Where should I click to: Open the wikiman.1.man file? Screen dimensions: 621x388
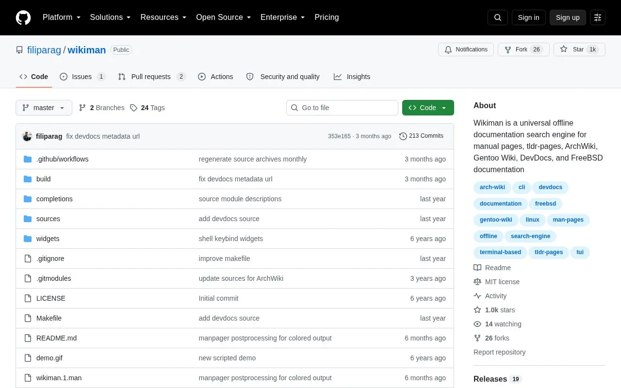(x=59, y=378)
